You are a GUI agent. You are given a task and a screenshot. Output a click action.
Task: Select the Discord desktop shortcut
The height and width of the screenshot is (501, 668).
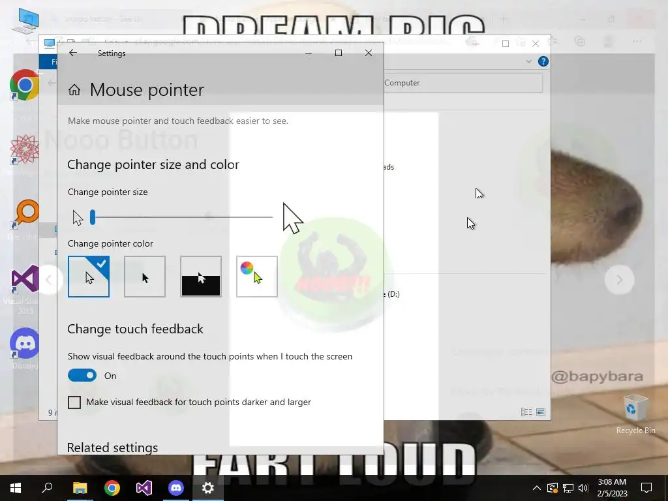24,343
